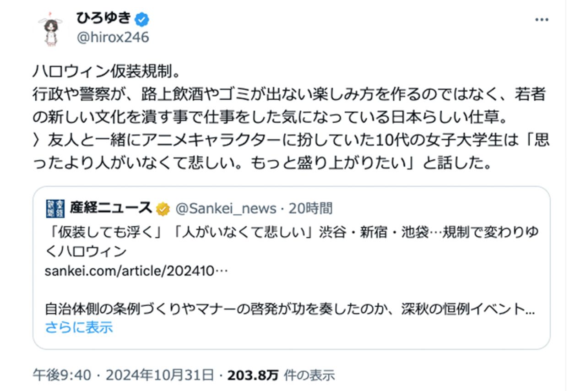The height and width of the screenshot is (391, 586).
Task: Click the gold verified badge of 産経ニュース
Action: coord(161,207)
